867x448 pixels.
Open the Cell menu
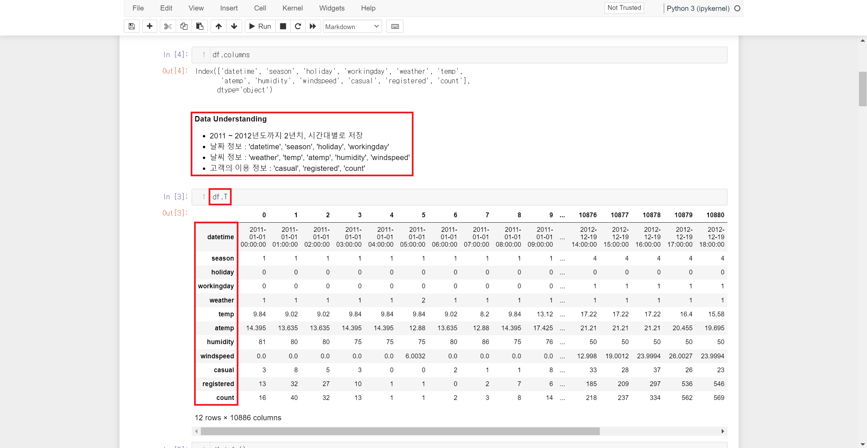pos(260,8)
